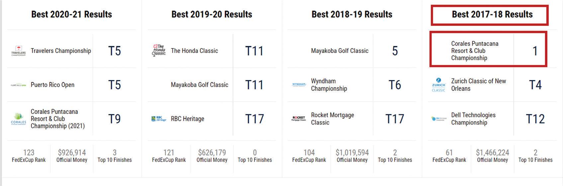The image size is (563, 186).
Task: Click the Rocket Mortgage Classic logo
Action: click(299, 119)
